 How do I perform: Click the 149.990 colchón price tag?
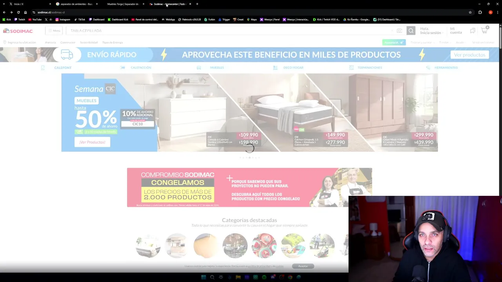coord(335,135)
